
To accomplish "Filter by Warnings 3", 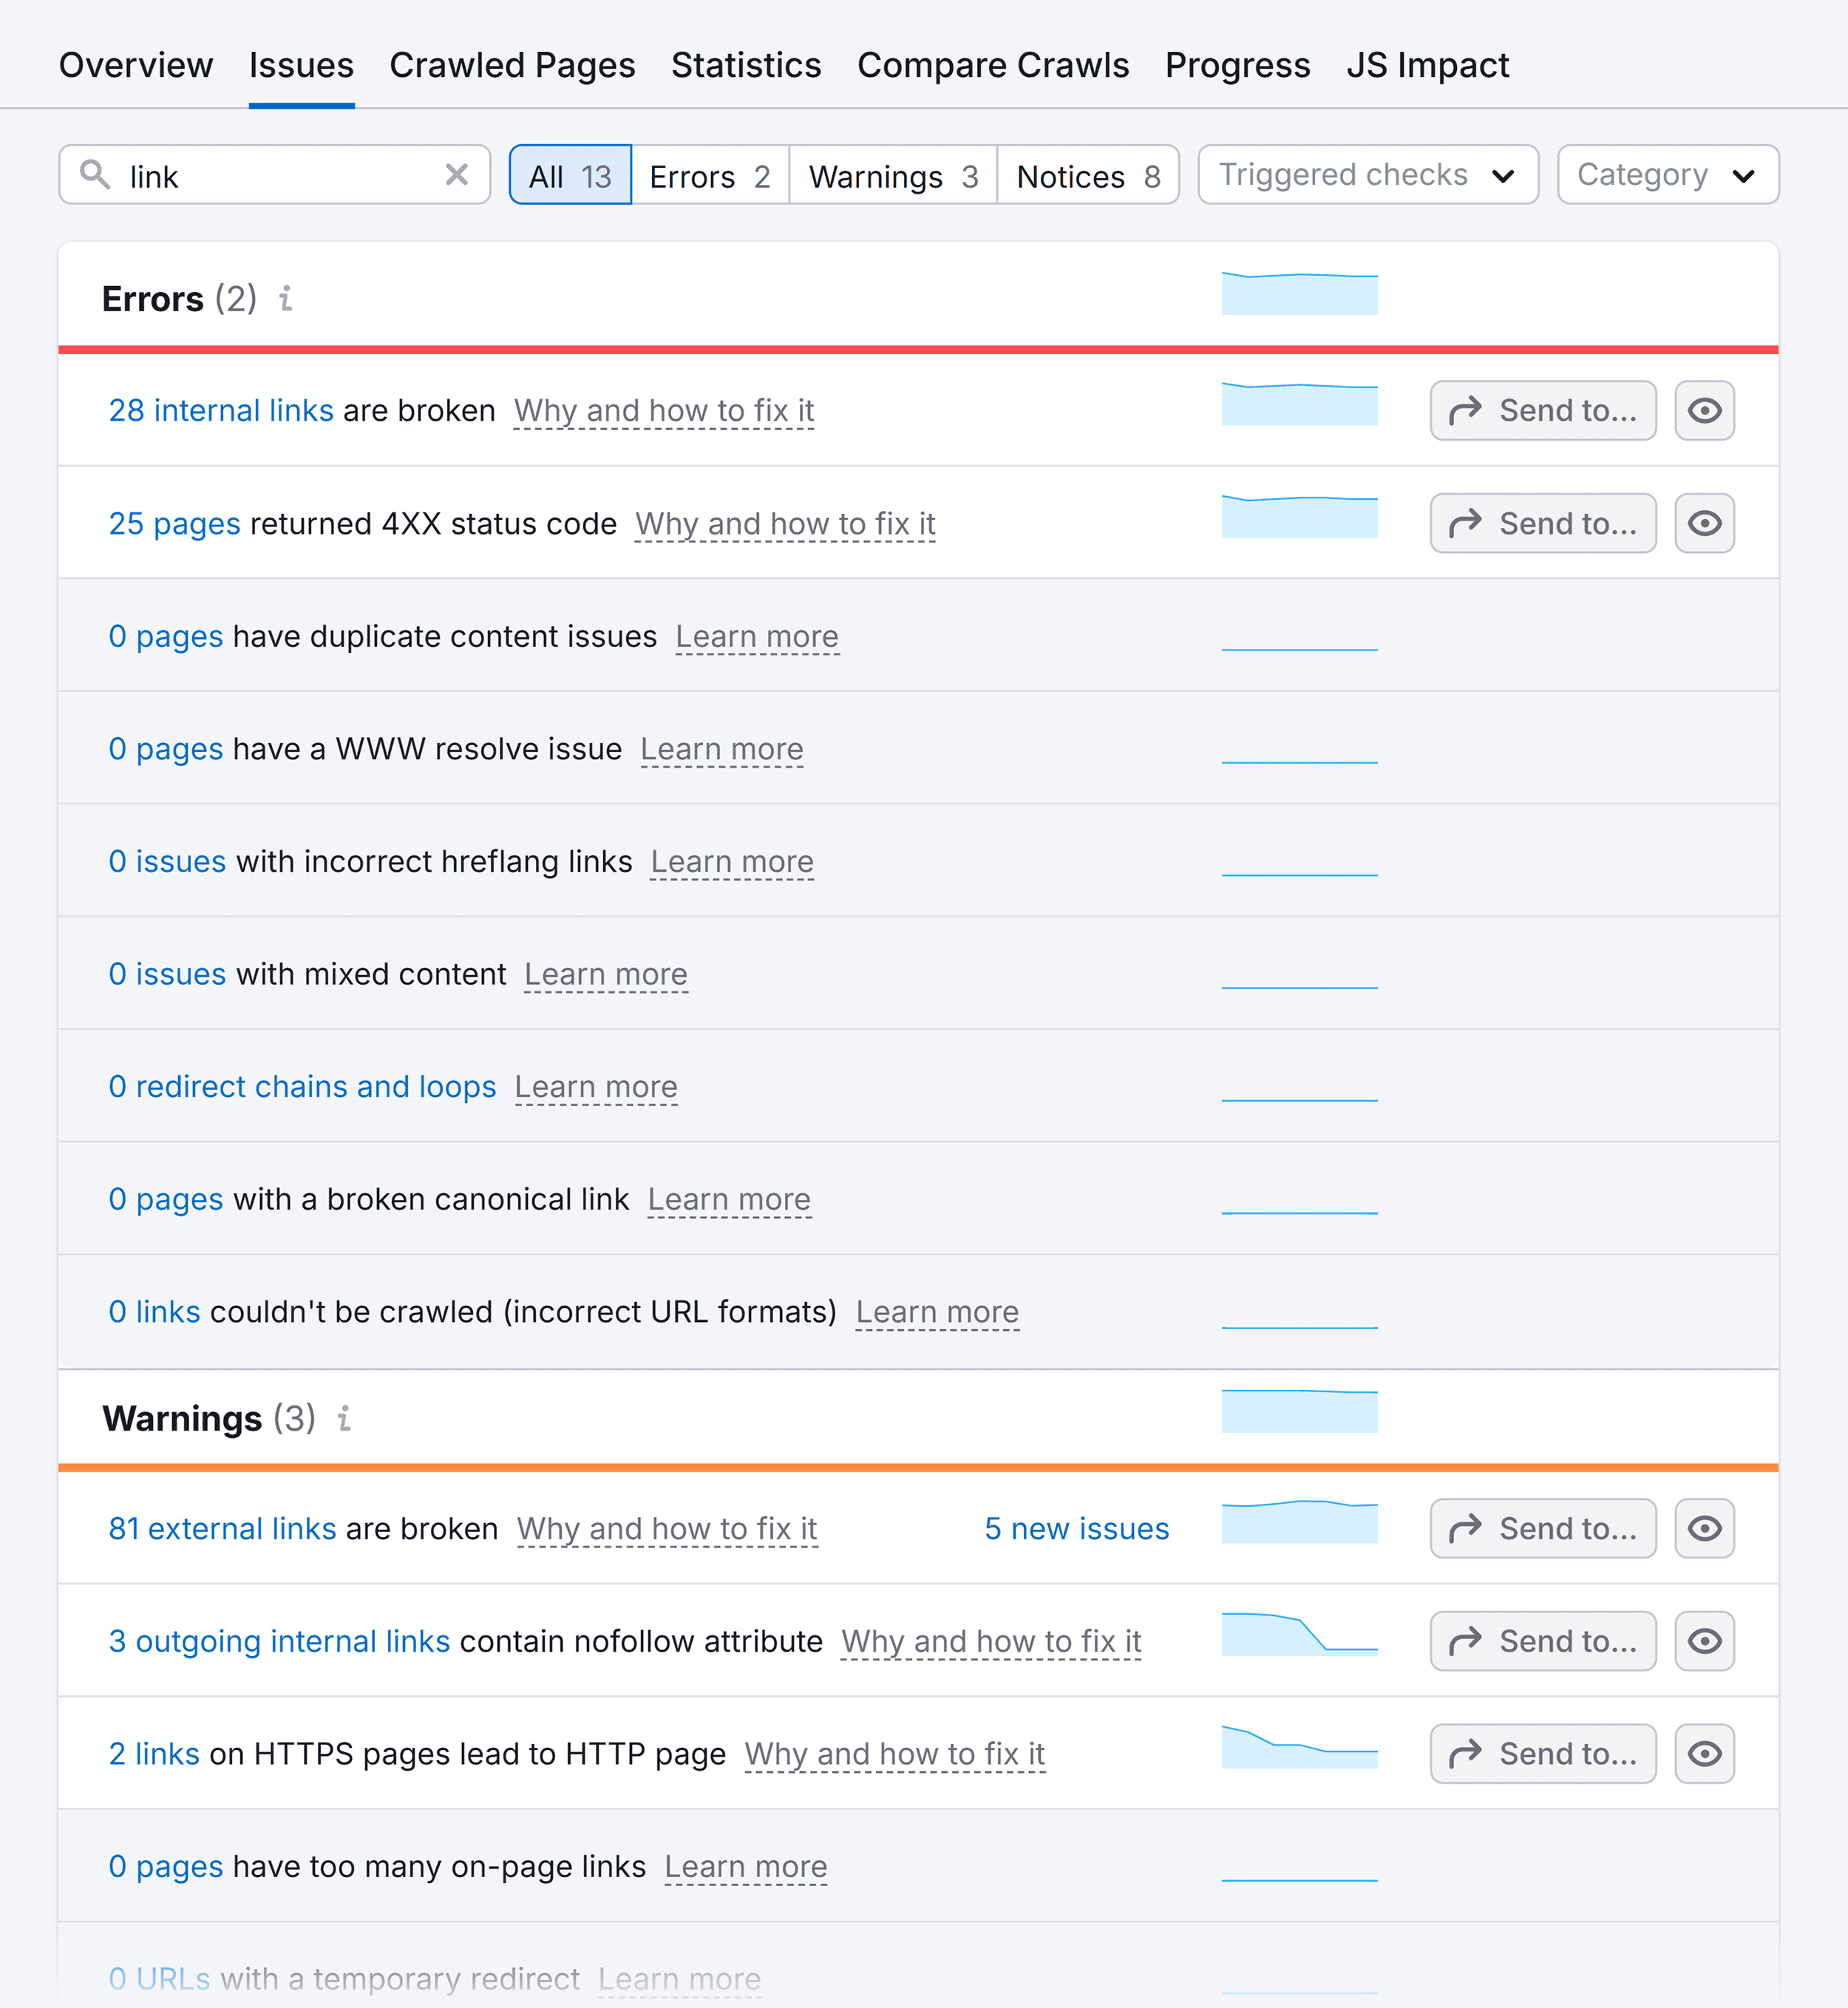I will [x=893, y=175].
